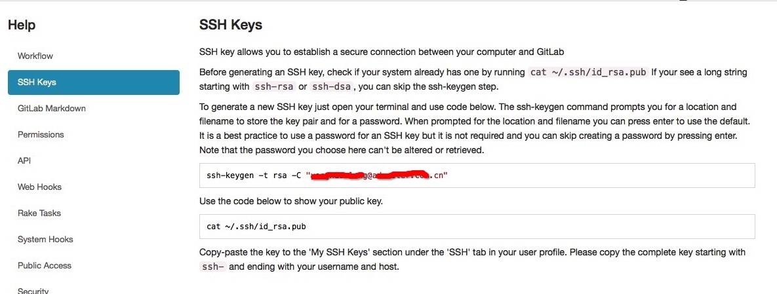Click the cat ~/.ssh/id_rsa.pub code block
The image size is (777, 294).
[x=477, y=227]
